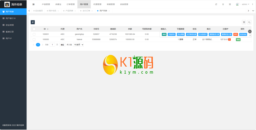Switch to the 产品列表 tab

point(69,11)
